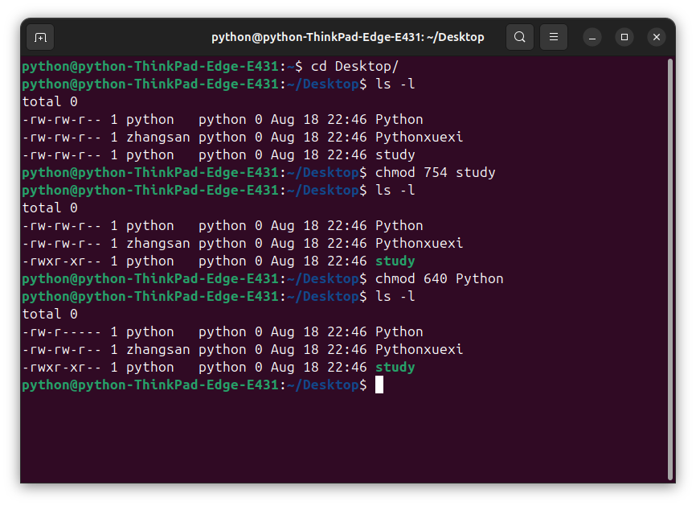Screen dimensions: 696x506
Task: Click 'Pythonxuexi' in the last listing
Action: [419, 350]
